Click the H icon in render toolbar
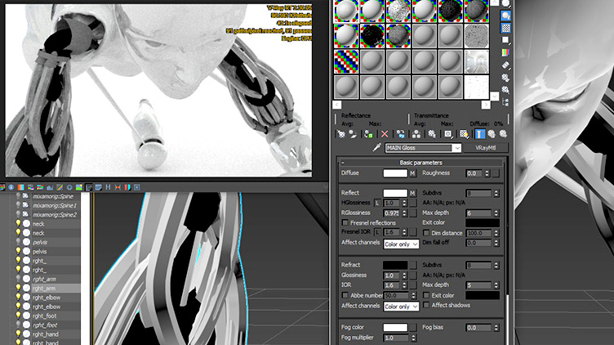The image size is (614, 345). click(108, 187)
